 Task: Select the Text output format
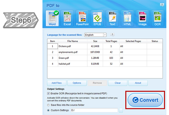(x=112, y=18)
